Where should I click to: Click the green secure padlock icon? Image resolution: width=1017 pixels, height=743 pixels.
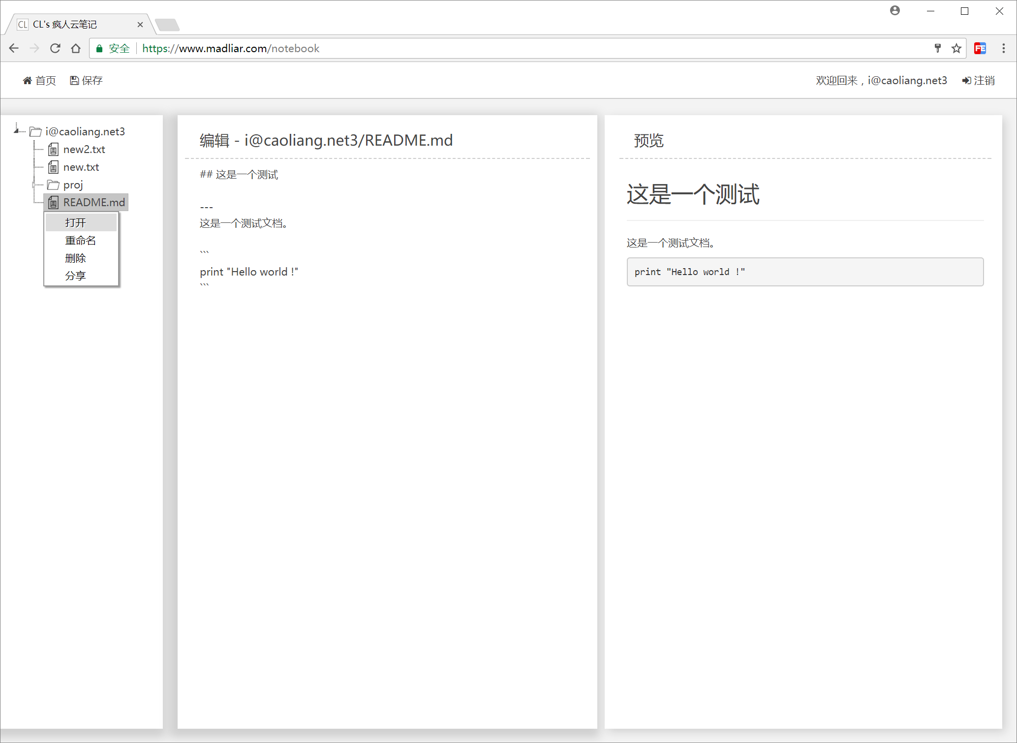point(99,48)
